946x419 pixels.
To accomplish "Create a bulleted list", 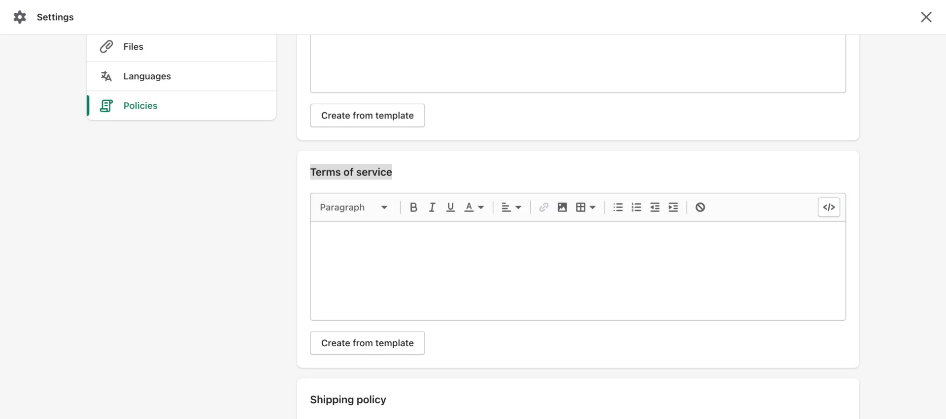I will (618, 208).
